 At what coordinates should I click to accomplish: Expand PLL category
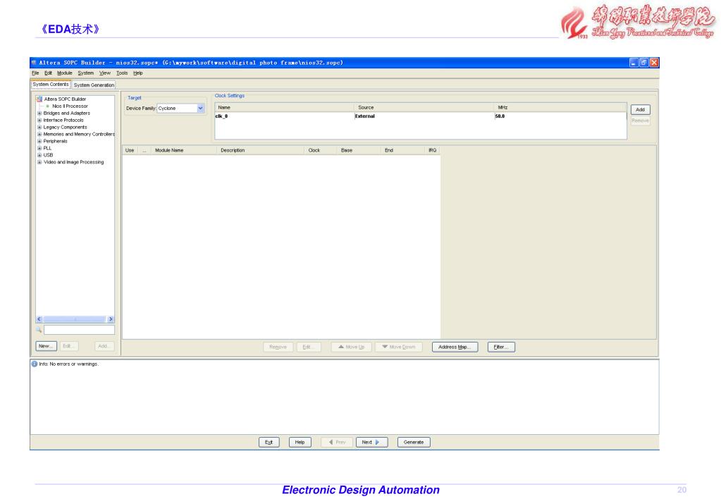pos(39,148)
